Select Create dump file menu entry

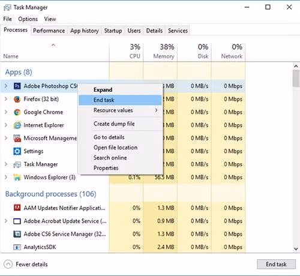coord(120,124)
